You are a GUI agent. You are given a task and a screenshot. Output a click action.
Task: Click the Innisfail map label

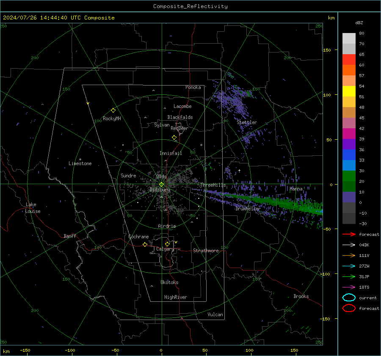[x=171, y=153]
